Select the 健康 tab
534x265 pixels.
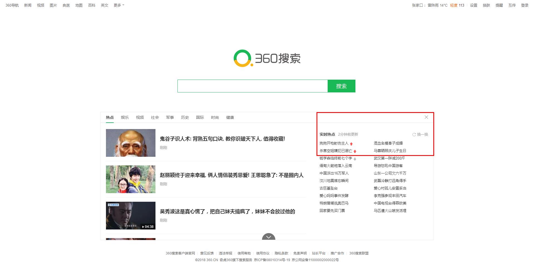(x=230, y=117)
